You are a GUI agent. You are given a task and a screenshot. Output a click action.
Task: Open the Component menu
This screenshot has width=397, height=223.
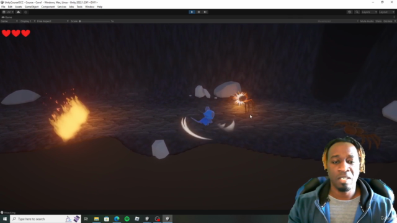pos(48,7)
